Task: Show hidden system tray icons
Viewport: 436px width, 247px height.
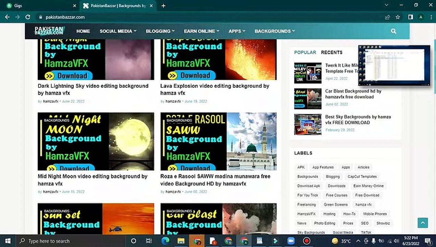Action: (358, 241)
